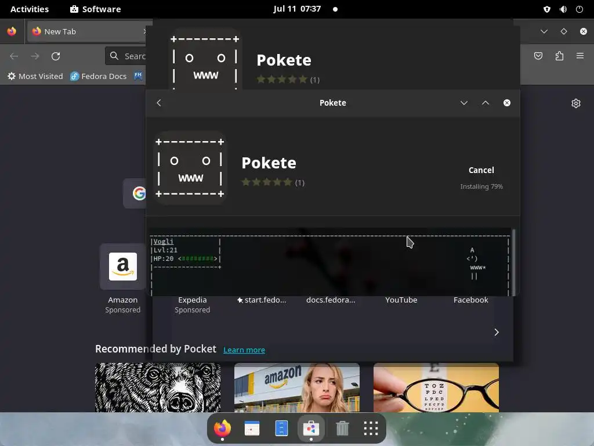Open Activities overview

[30, 9]
